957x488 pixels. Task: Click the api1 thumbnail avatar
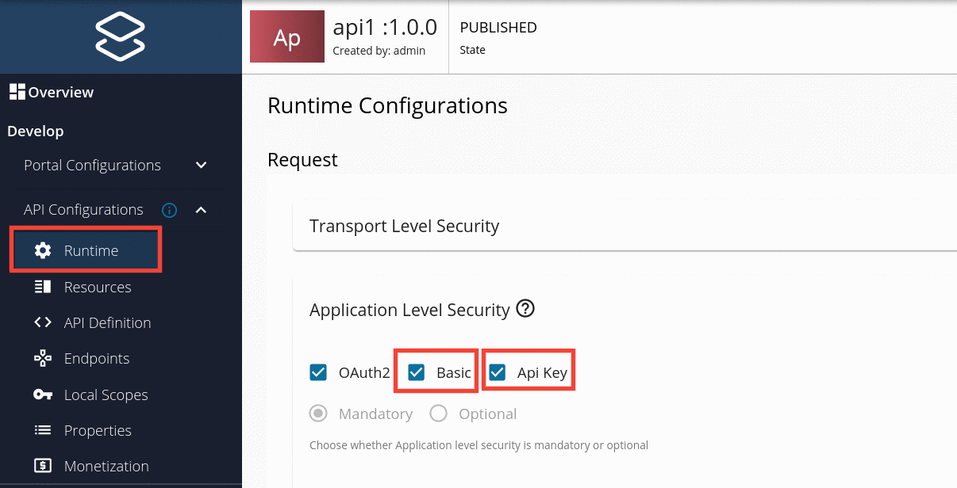(286, 36)
